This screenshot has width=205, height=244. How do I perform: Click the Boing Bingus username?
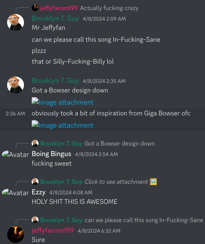(x=51, y=154)
